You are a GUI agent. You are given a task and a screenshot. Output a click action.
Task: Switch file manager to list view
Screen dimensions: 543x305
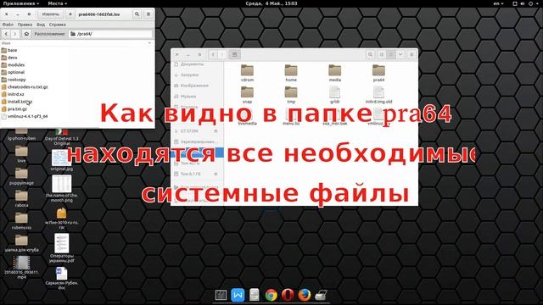[381, 54]
